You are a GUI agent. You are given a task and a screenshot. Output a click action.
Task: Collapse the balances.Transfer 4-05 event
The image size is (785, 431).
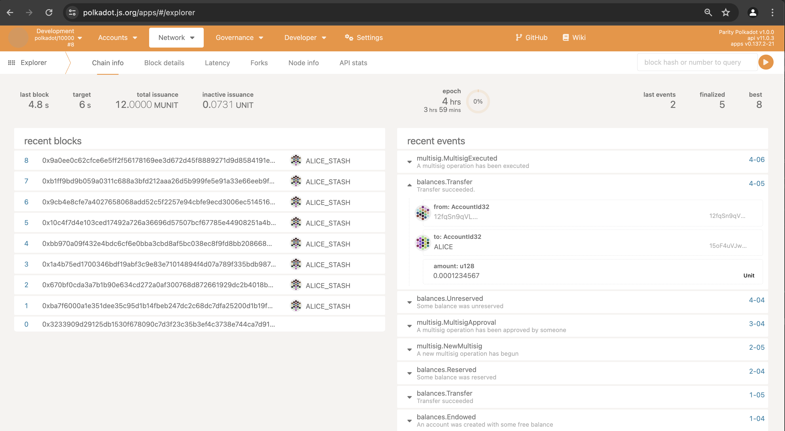(x=409, y=185)
